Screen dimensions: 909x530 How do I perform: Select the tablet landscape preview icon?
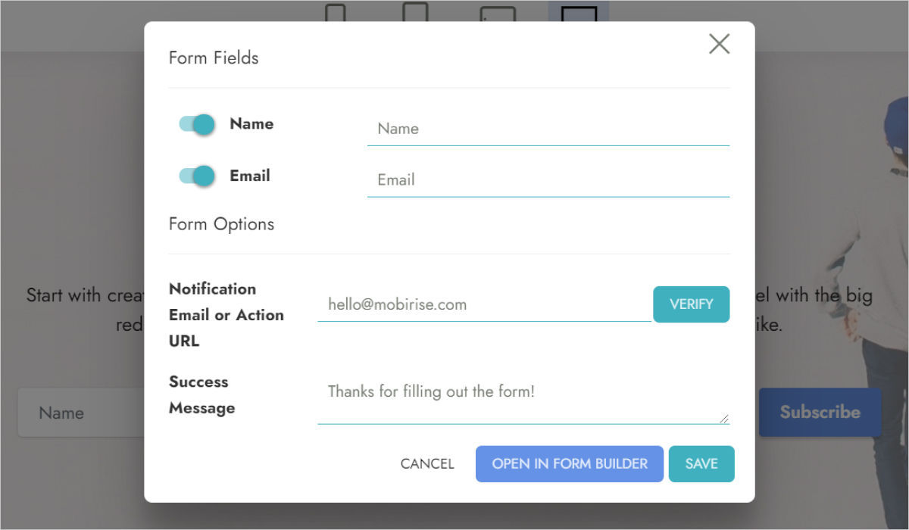click(498, 14)
